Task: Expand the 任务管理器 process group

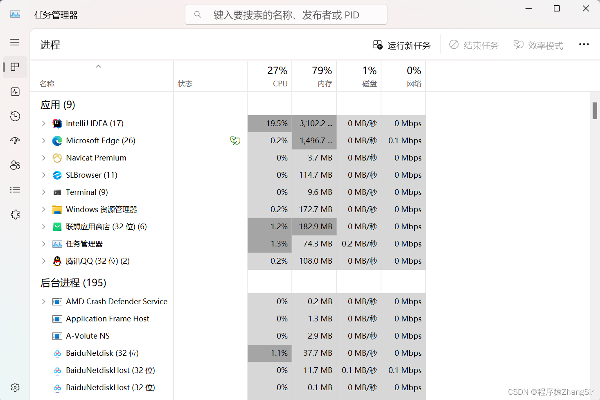Action: 44,244
